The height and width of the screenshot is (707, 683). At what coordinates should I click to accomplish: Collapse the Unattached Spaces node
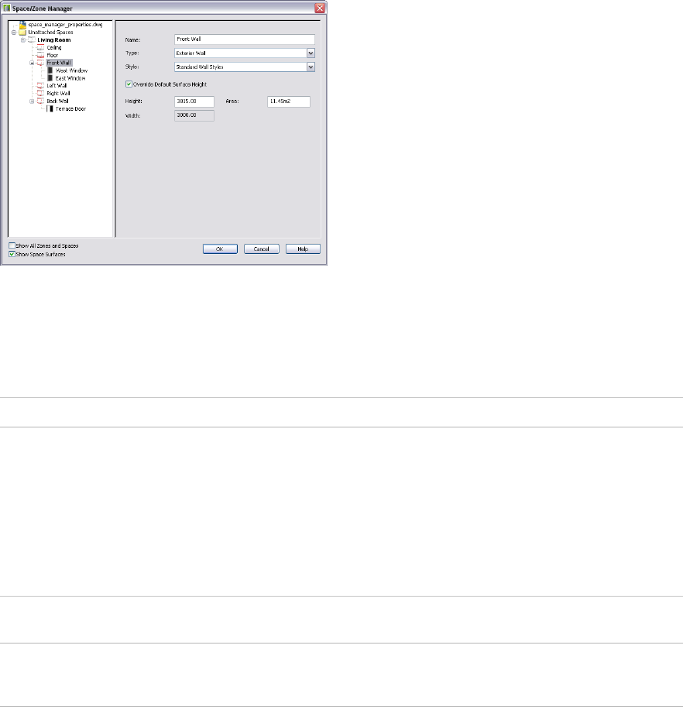pos(14,32)
